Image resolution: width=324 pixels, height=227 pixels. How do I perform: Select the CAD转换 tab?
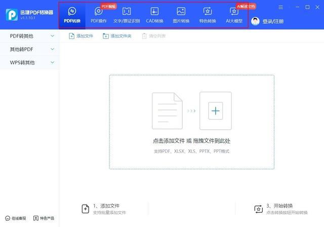point(154,15)
